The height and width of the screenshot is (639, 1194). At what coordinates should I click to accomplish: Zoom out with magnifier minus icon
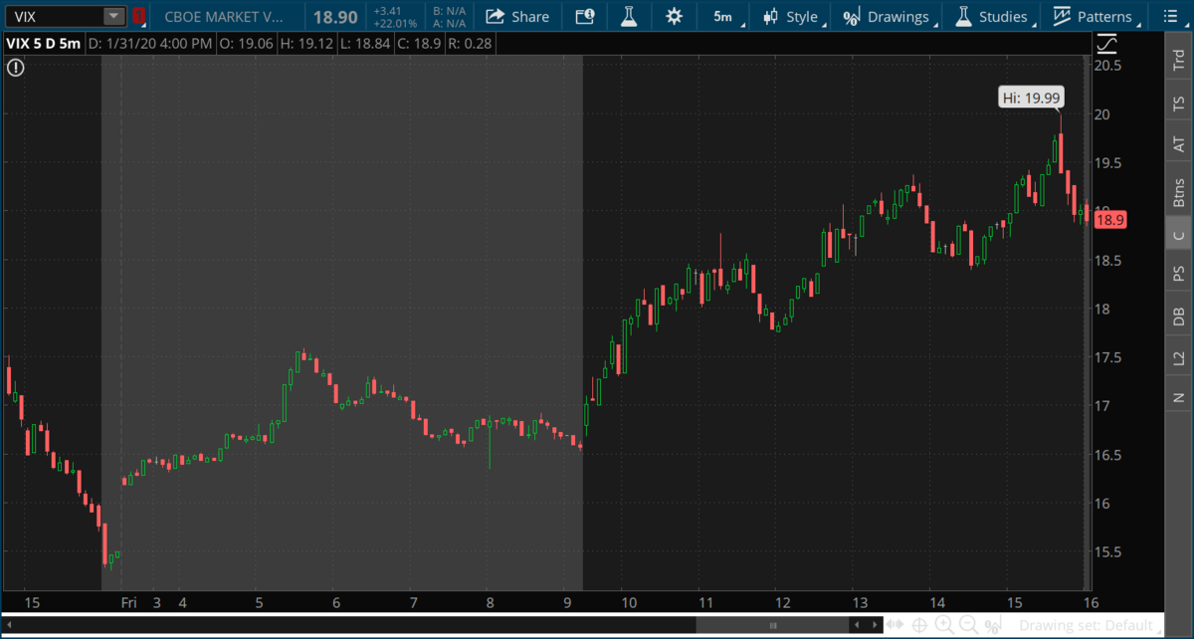tap(968, 625)
